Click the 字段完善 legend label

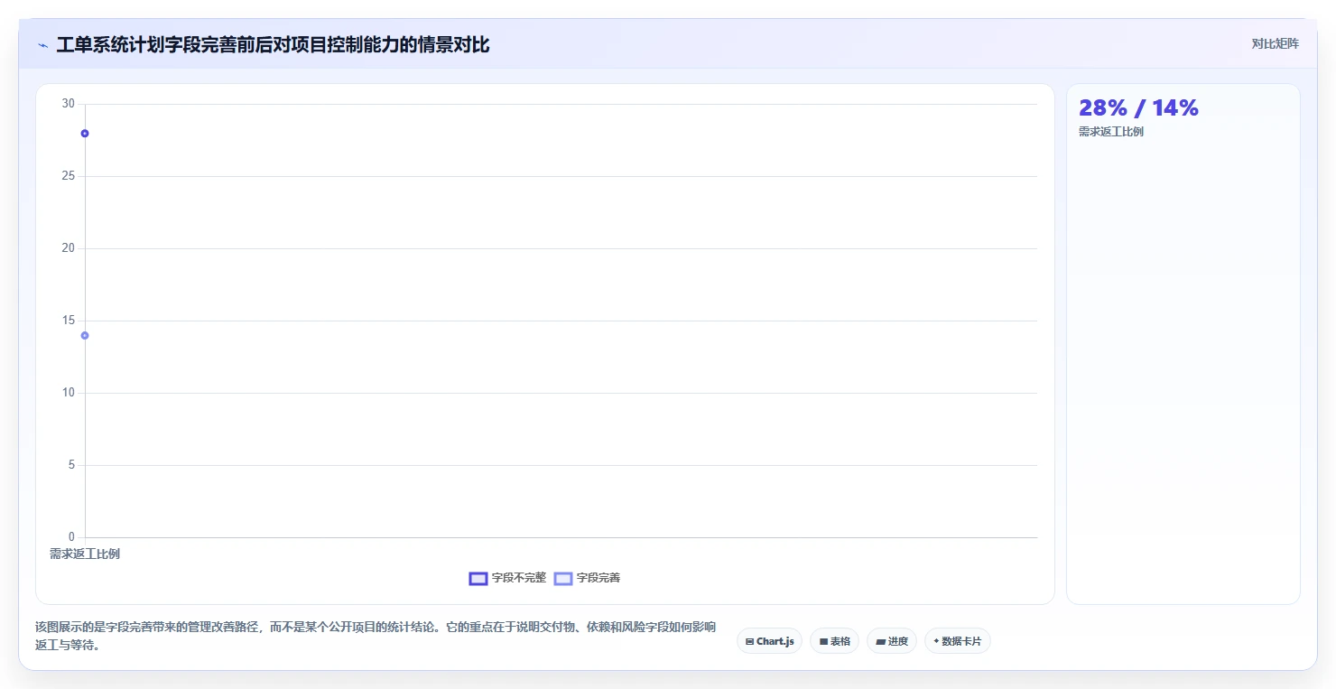[x=598, y=578]
